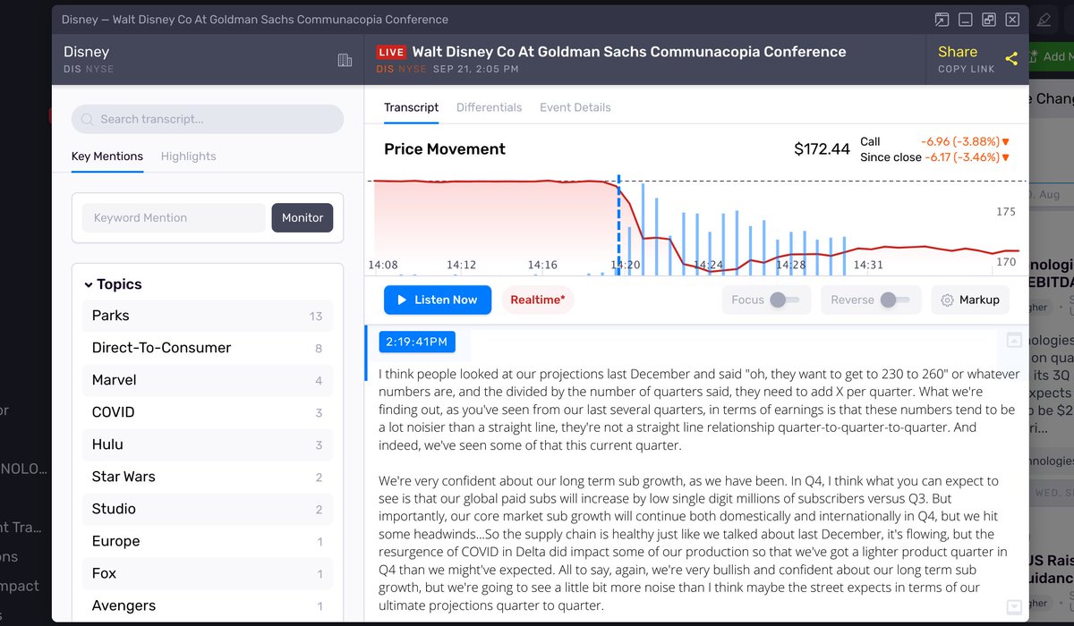Click the collapse icon beside the 2:19:41PM paragraph
This screenshot has height=626, width=1074.
point(1014,340)
